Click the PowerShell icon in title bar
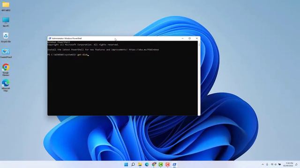The height and width of the screenshot is (168, 300). tap(50, 38)
